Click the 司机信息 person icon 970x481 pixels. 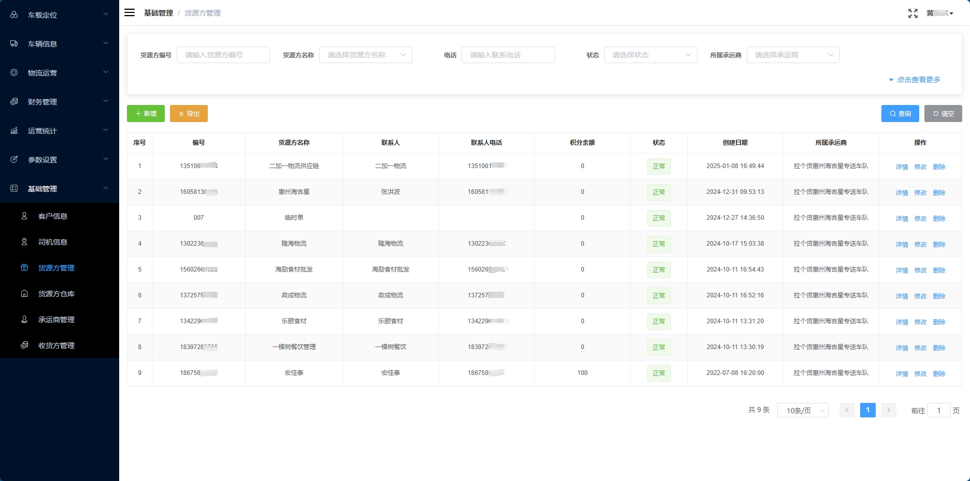[24, 242]
